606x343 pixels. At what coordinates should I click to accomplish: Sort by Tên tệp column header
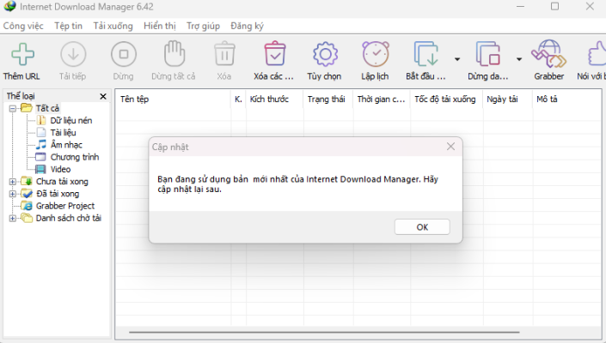[x=173, y=99]
